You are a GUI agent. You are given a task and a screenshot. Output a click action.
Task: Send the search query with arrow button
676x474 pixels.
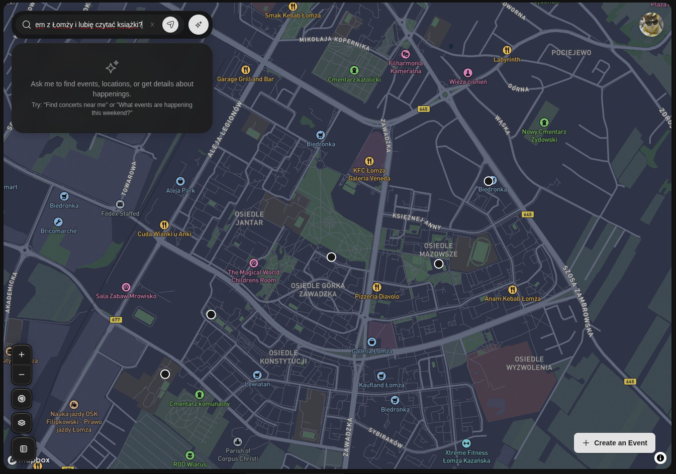170,25
